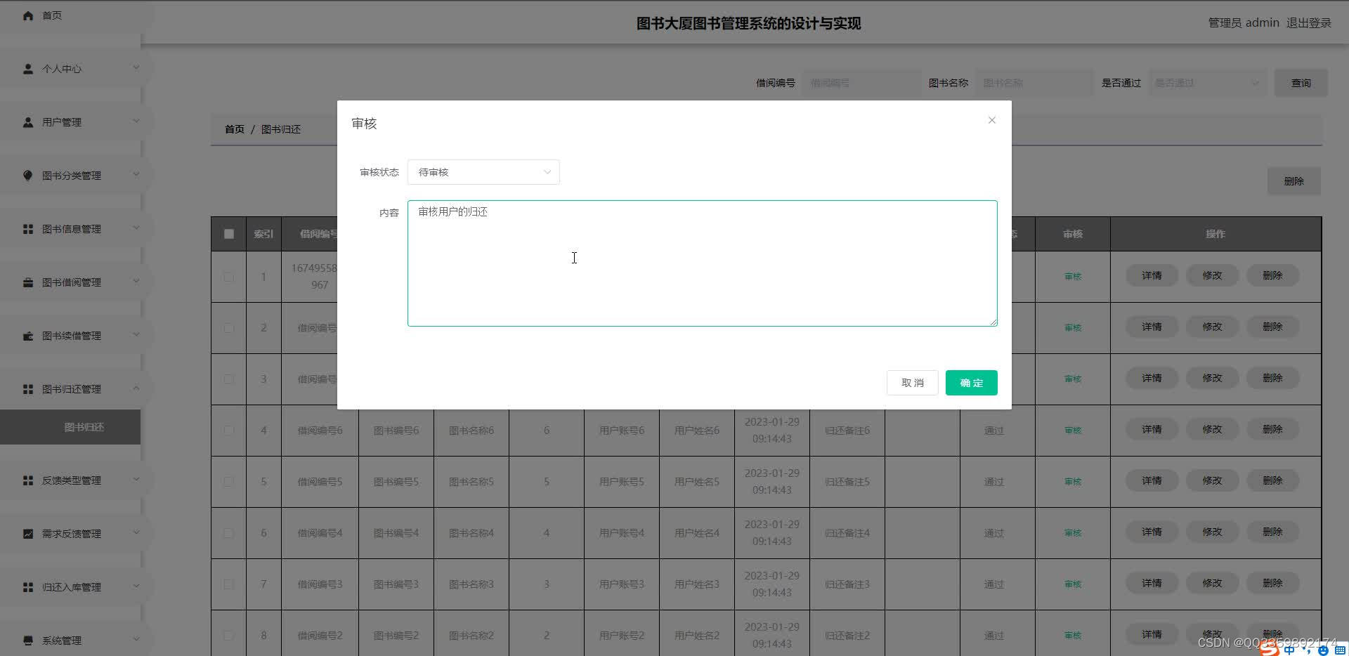Click the user icon beside 用户管理

pos(28,122)
